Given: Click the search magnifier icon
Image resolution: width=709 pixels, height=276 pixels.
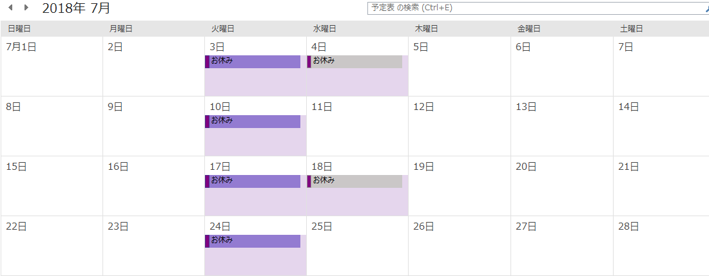Looking at the screenshot, I should click(x=706, y=8).
